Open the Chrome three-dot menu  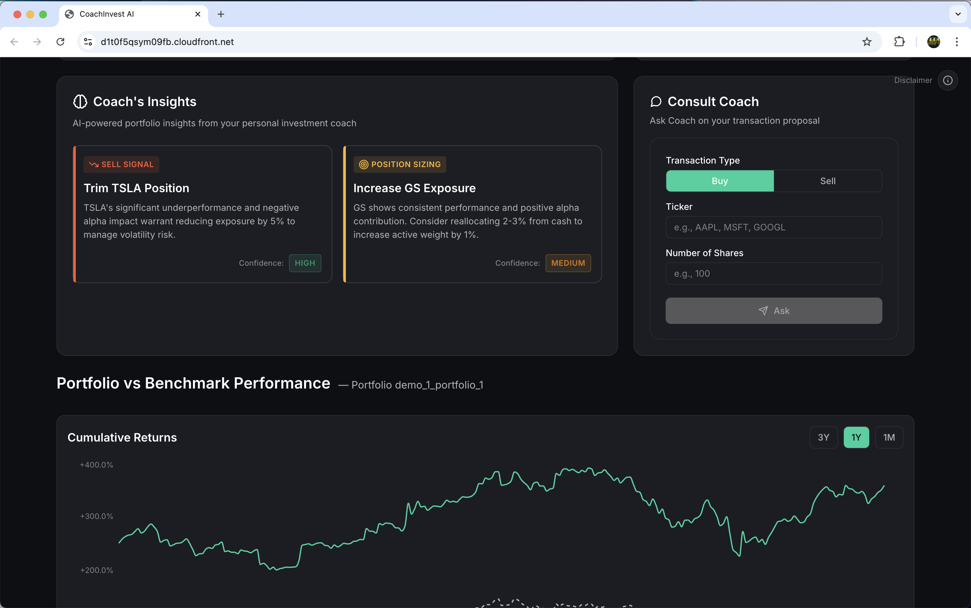(957, 42)
